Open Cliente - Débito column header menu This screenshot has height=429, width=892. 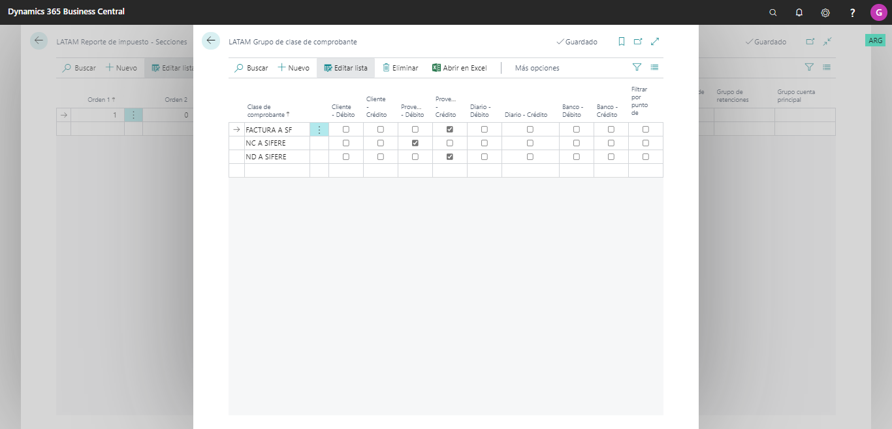[x=343, y=110]
